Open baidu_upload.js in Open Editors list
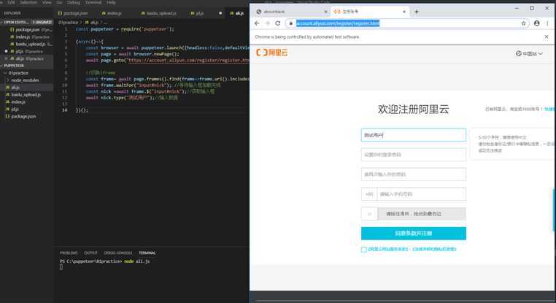Image resolution: width=556 pixels, height=303 pixels. tap(30, 44)
